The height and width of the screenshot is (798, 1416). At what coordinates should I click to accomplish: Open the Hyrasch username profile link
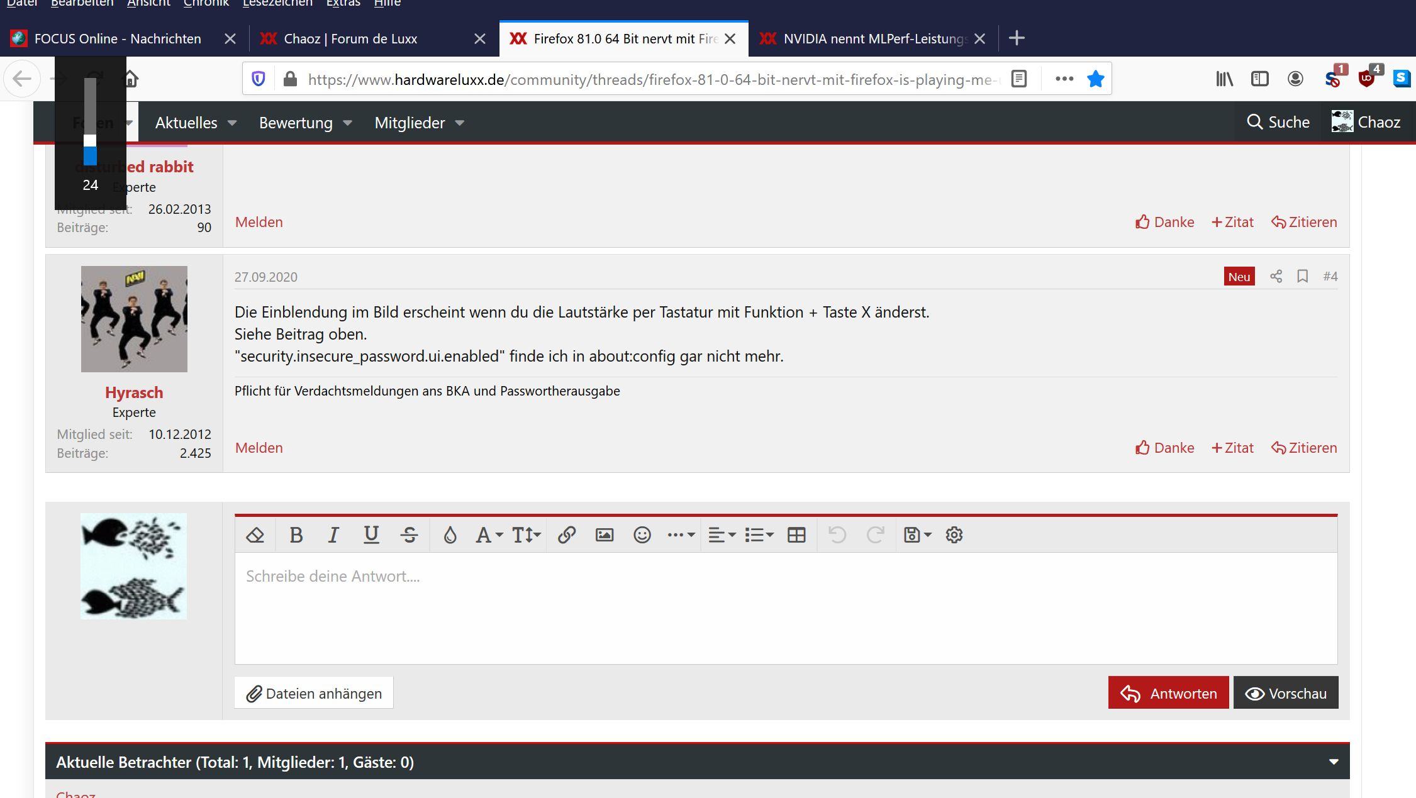coord(134,392)
